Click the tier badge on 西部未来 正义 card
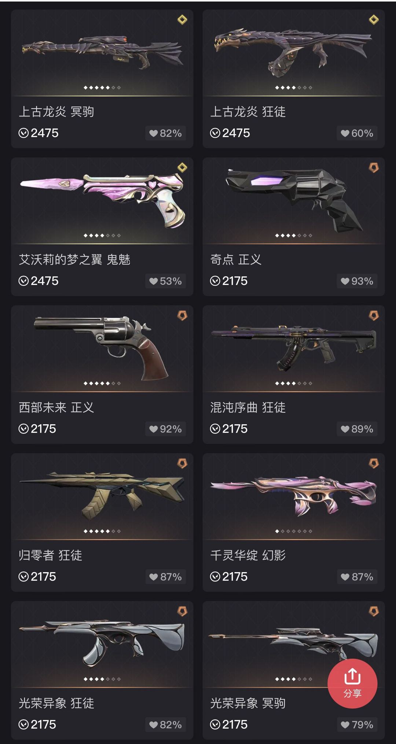The image size is (396, 744). coord(182,315)
